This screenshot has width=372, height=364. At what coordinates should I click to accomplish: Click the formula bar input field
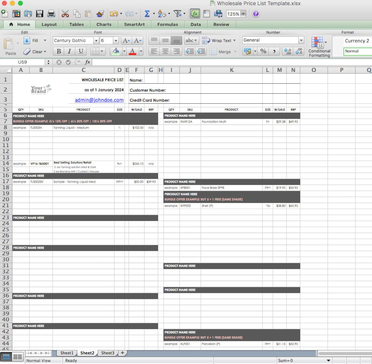231,62
